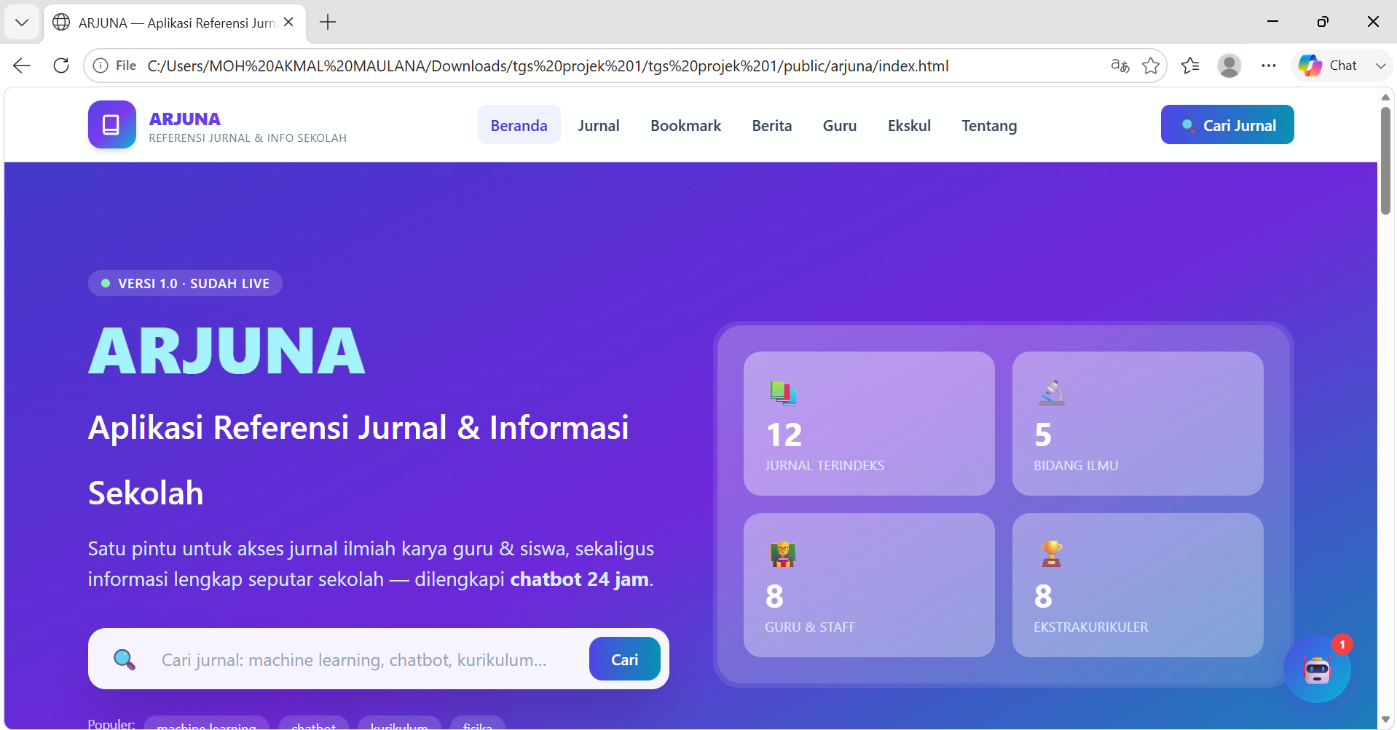
Task: Click the 12 Jurnal Terindeks stat card
Action: point(869,424)
